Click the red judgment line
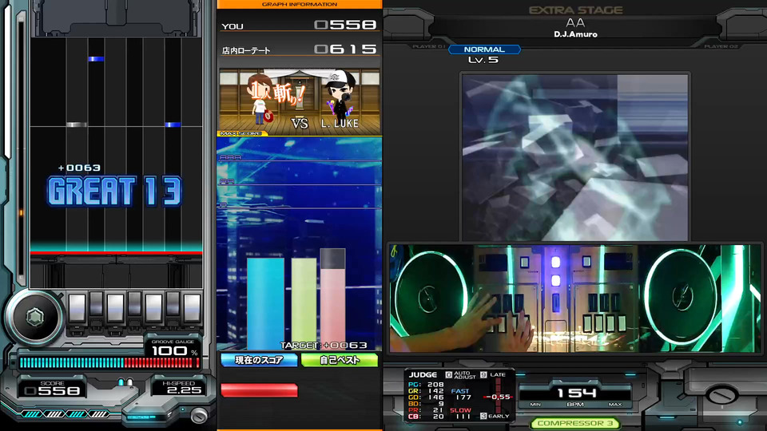 [x=117, y=253]
